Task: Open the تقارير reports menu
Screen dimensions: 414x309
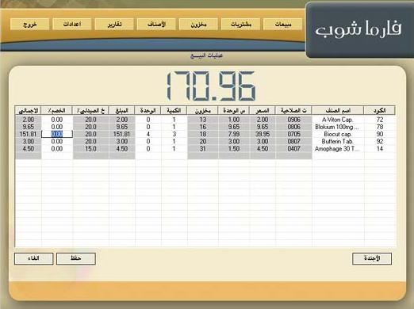Action: 114,25
